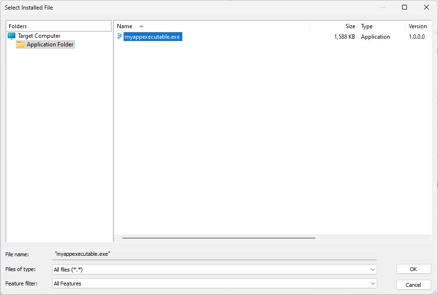
Task: Click the Application Folder yellow folder icon
Action: click(x=21, y=44)
